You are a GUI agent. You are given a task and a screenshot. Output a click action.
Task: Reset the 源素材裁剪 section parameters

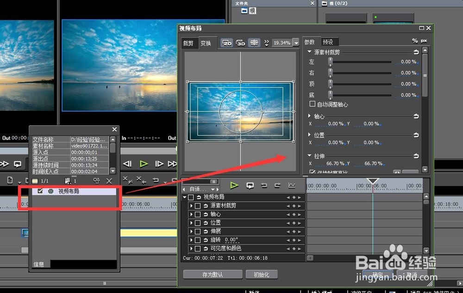tap(416, 52)
